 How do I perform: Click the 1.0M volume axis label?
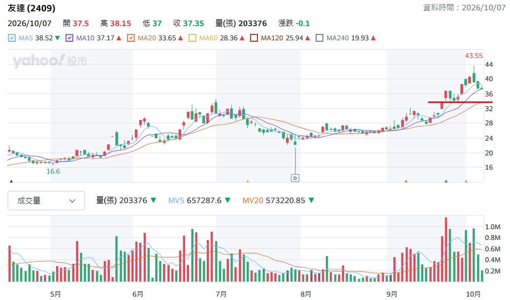point(492,227)
